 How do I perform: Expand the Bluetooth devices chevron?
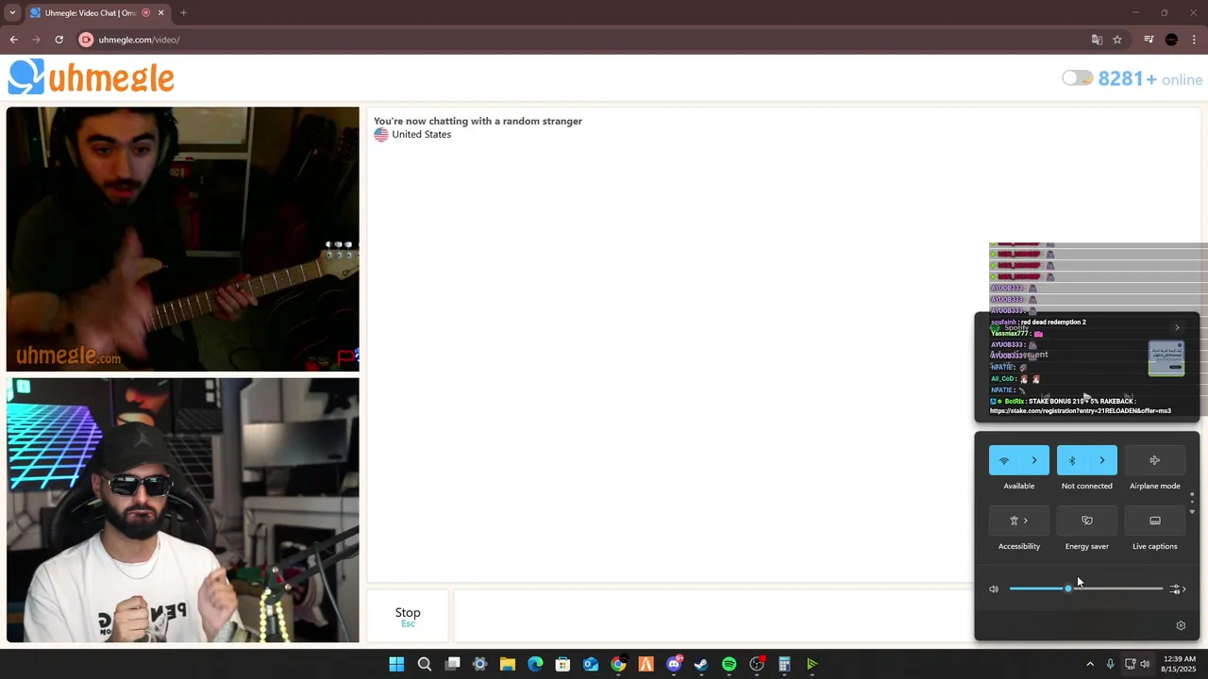pyautogui.click(x=1102, y=460)
